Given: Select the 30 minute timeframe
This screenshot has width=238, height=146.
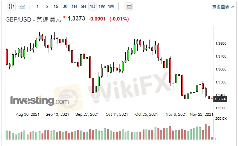Looking at the screenshot, I should pos(65,6).
